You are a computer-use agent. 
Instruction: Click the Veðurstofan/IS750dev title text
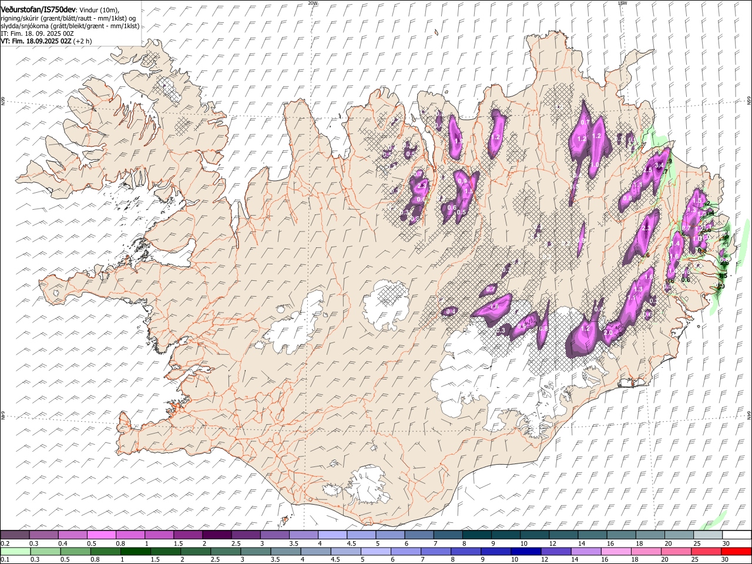[39, 9]
